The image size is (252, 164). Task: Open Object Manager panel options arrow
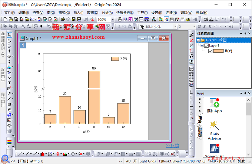(x=241, y=34)
